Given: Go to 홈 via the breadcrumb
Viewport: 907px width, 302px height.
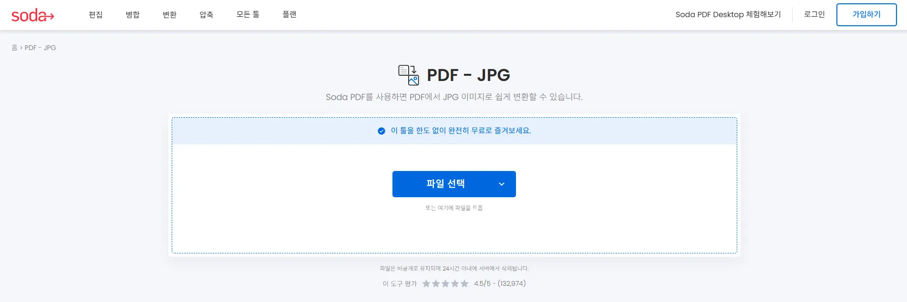Looking at the screenshot, I should [14, 48].
